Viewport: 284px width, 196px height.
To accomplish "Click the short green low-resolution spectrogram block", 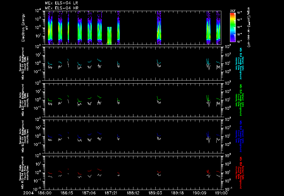I will point(109,36).
